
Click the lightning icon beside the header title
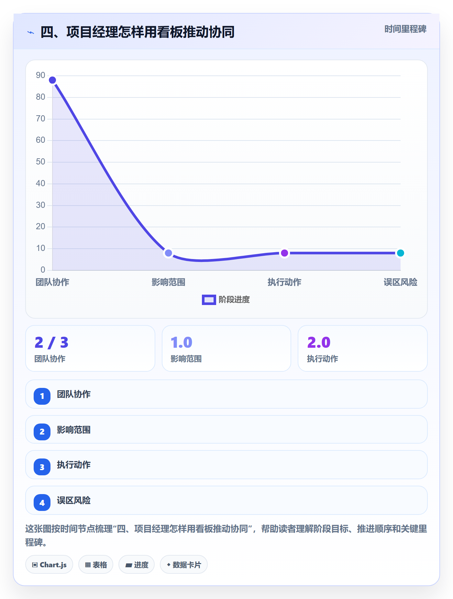pyautogui.click(x=31, y=32)
